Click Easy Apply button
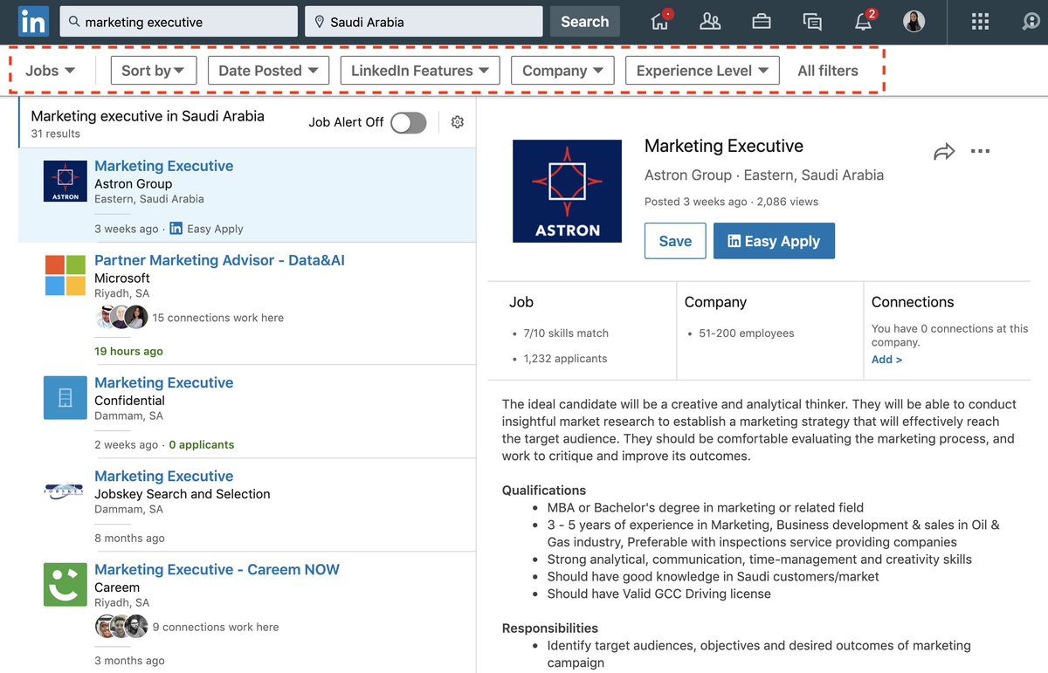The image size is (1048, 673). pos(774,241)
